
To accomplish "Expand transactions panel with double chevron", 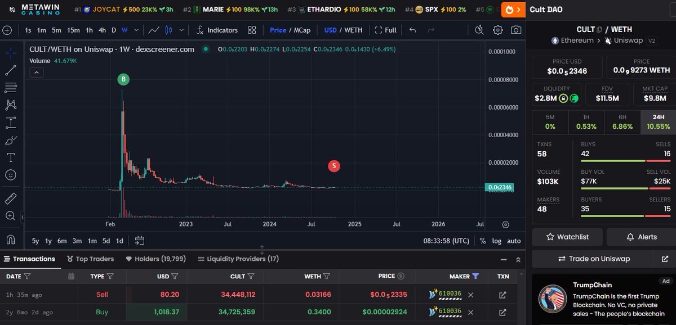I will [x=518, y=259].
